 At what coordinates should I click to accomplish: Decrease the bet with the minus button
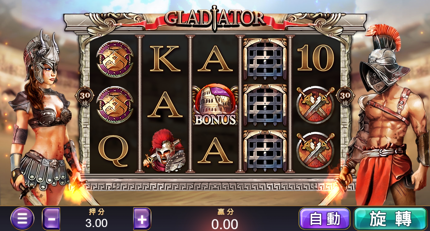coord(51,219)
